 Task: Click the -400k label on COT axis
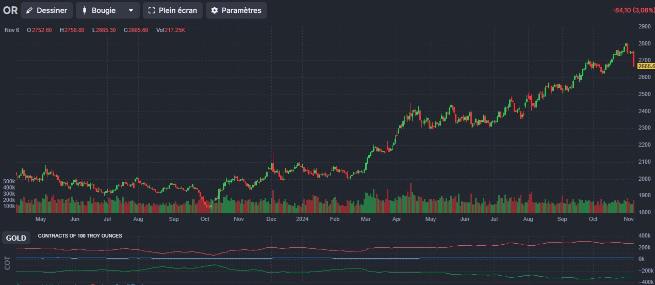(644, 282)
